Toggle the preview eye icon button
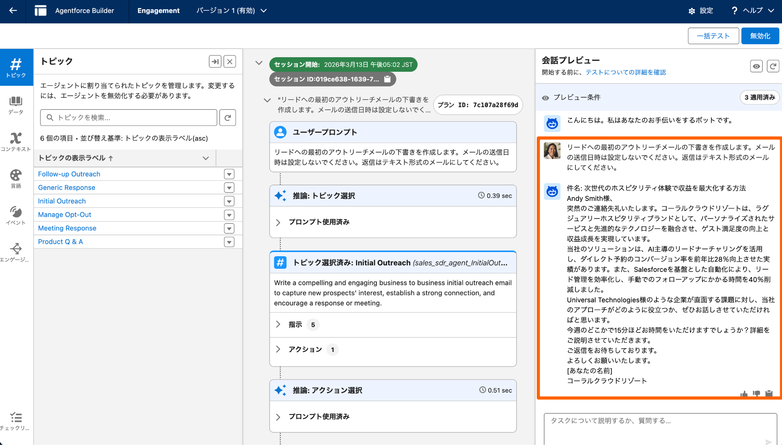Viewport: 782px width, 445px height. click(x=756, y=66)
